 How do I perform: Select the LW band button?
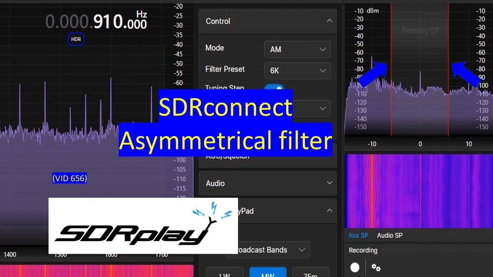tap(225, 272)
